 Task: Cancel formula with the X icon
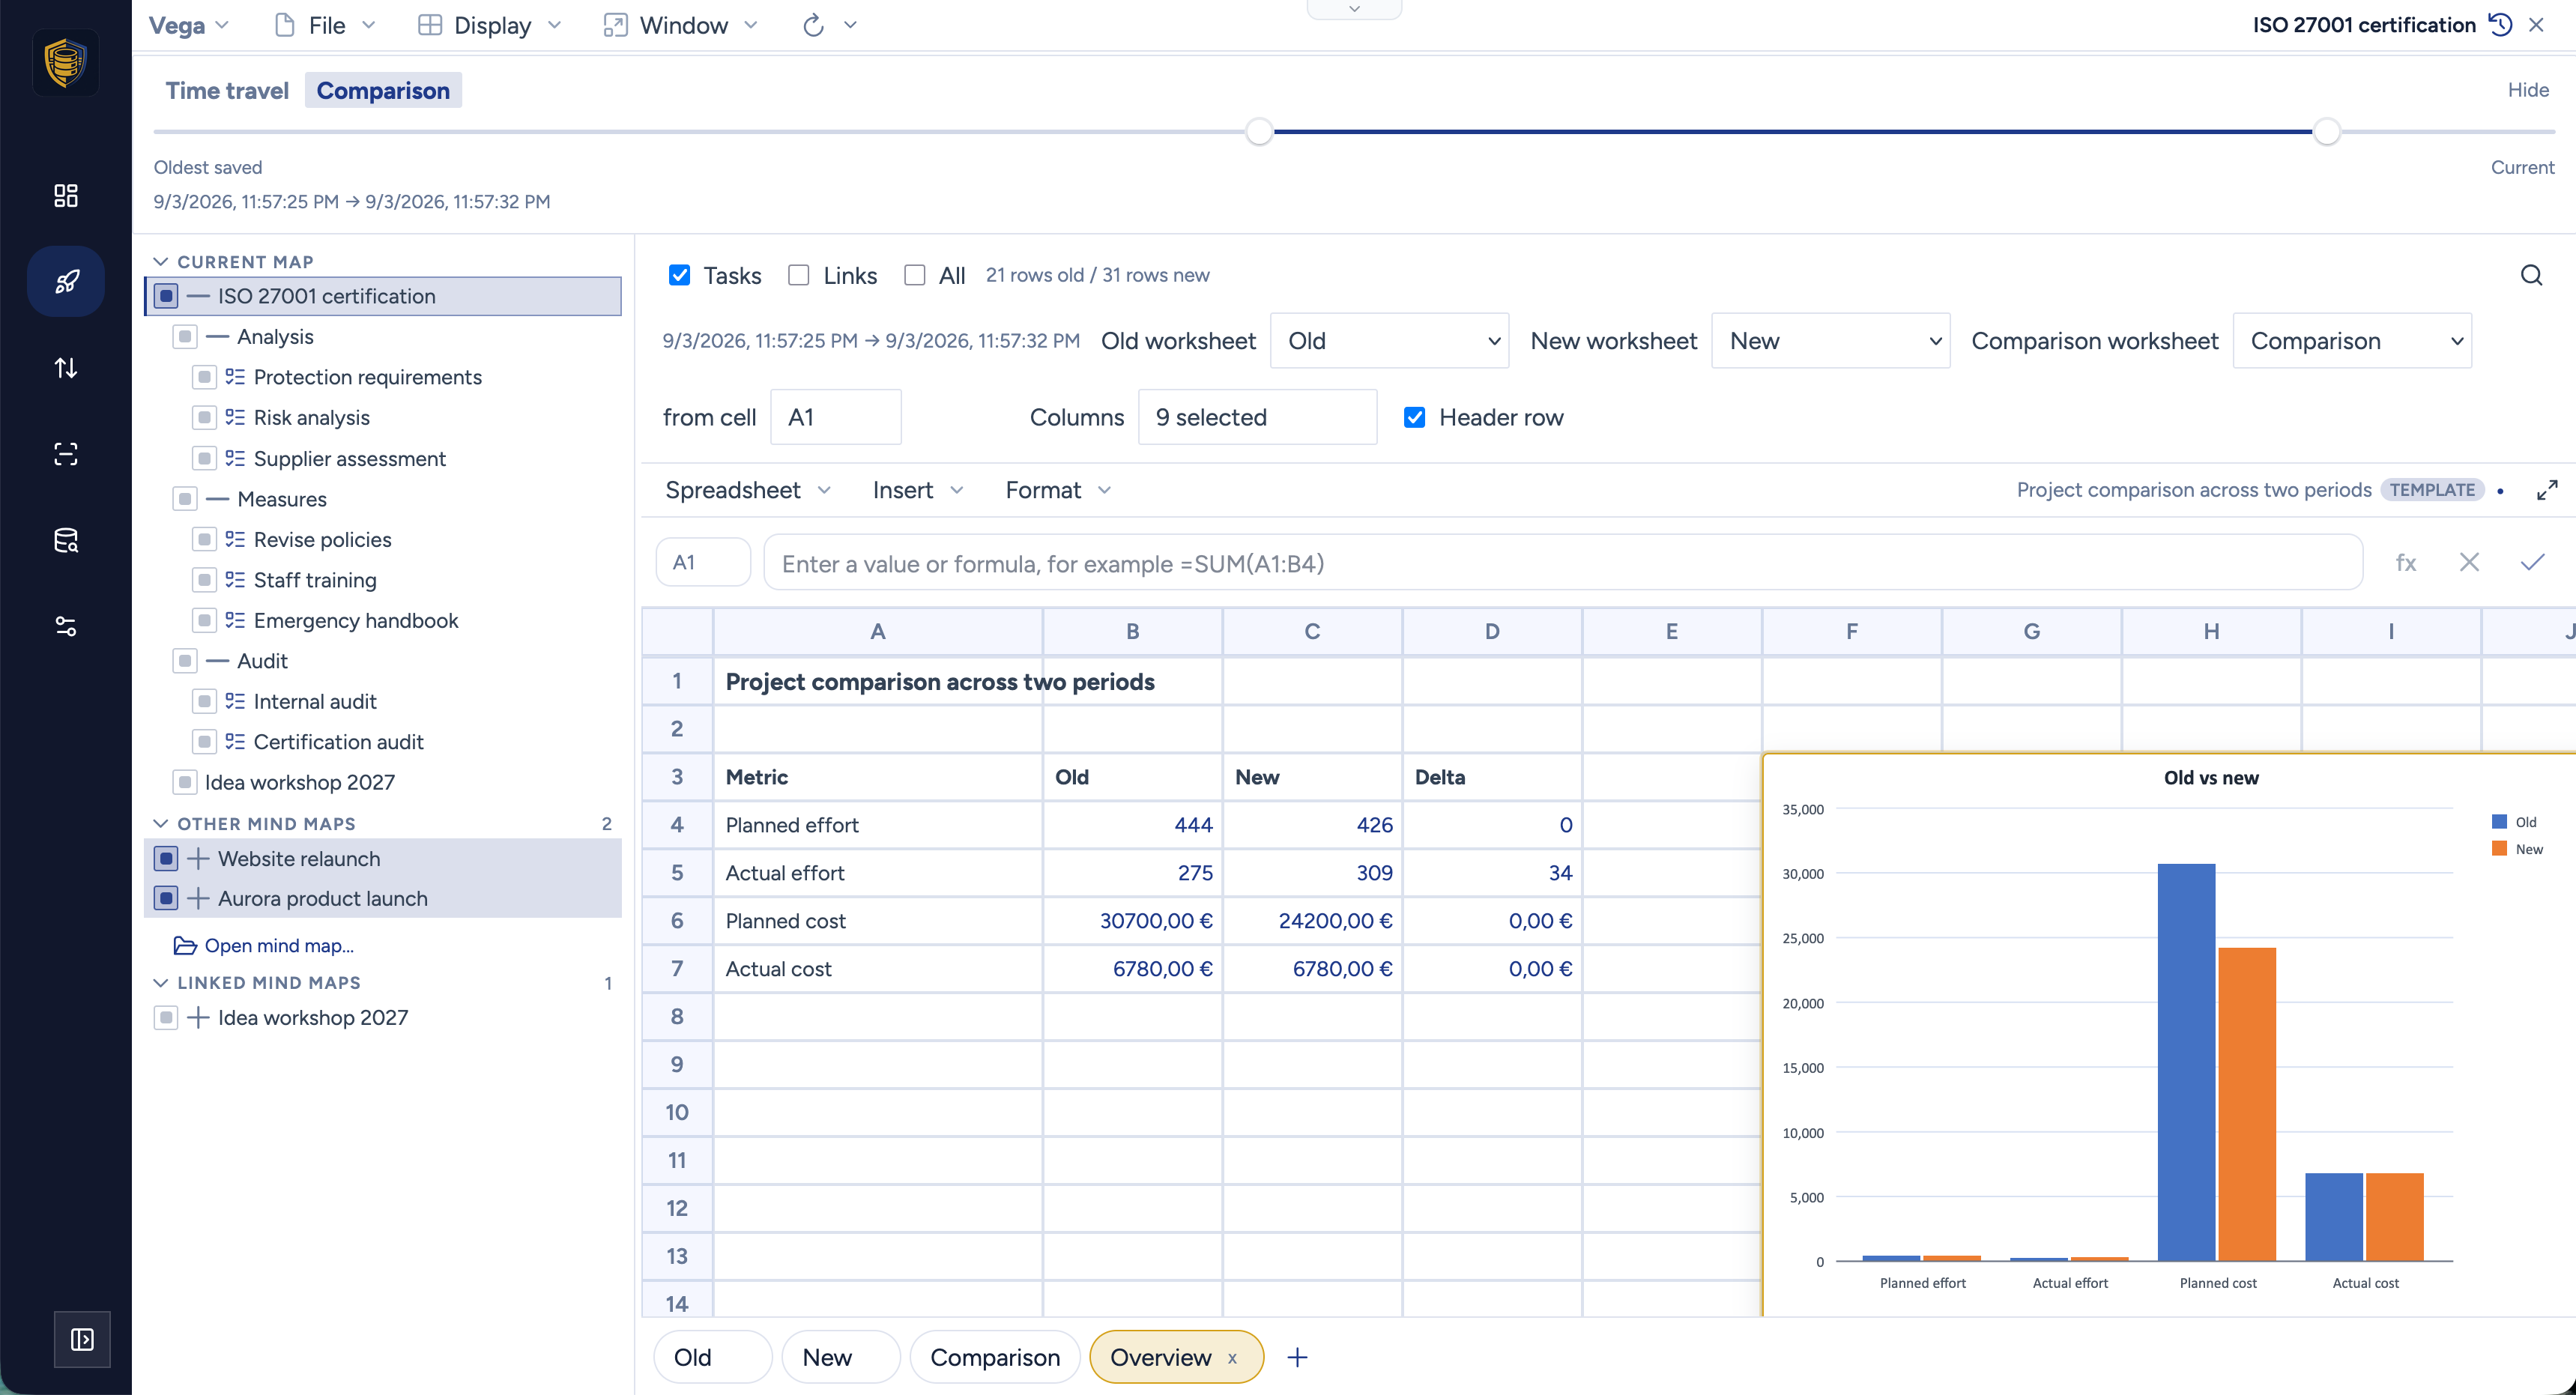pyautogui.click(x=2469, y=562)
